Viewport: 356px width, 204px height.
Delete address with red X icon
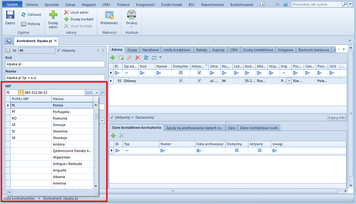pos(138,58)
